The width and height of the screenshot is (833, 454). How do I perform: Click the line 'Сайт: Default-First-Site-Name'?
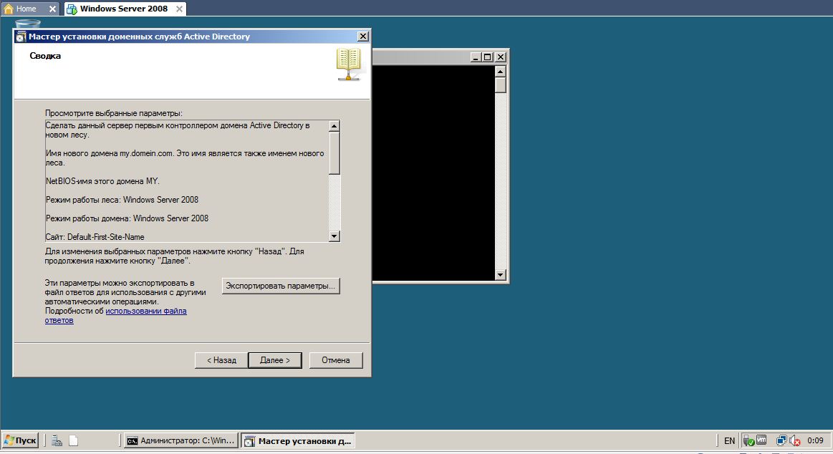click(95, 237)
